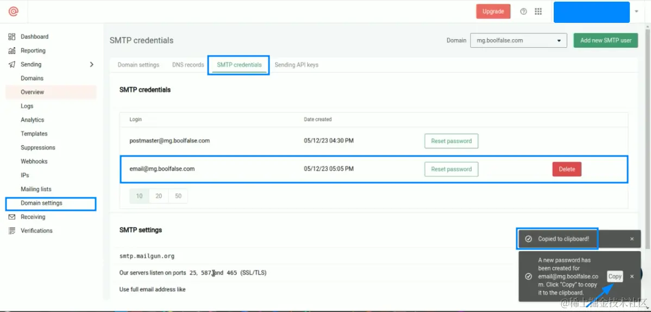Go to Domains in sidebar
The height and width of the screenshot is (312, 651).
click(x=32, y=78)
